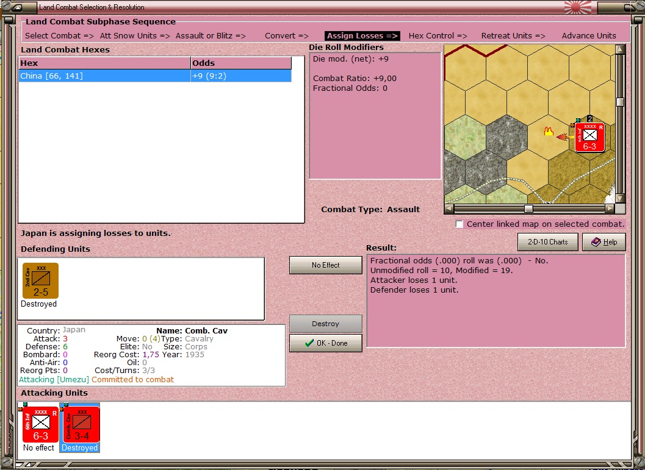Click the Japanese rising sun flag icon
Screen dimensions: 645x470
(577, 7)
